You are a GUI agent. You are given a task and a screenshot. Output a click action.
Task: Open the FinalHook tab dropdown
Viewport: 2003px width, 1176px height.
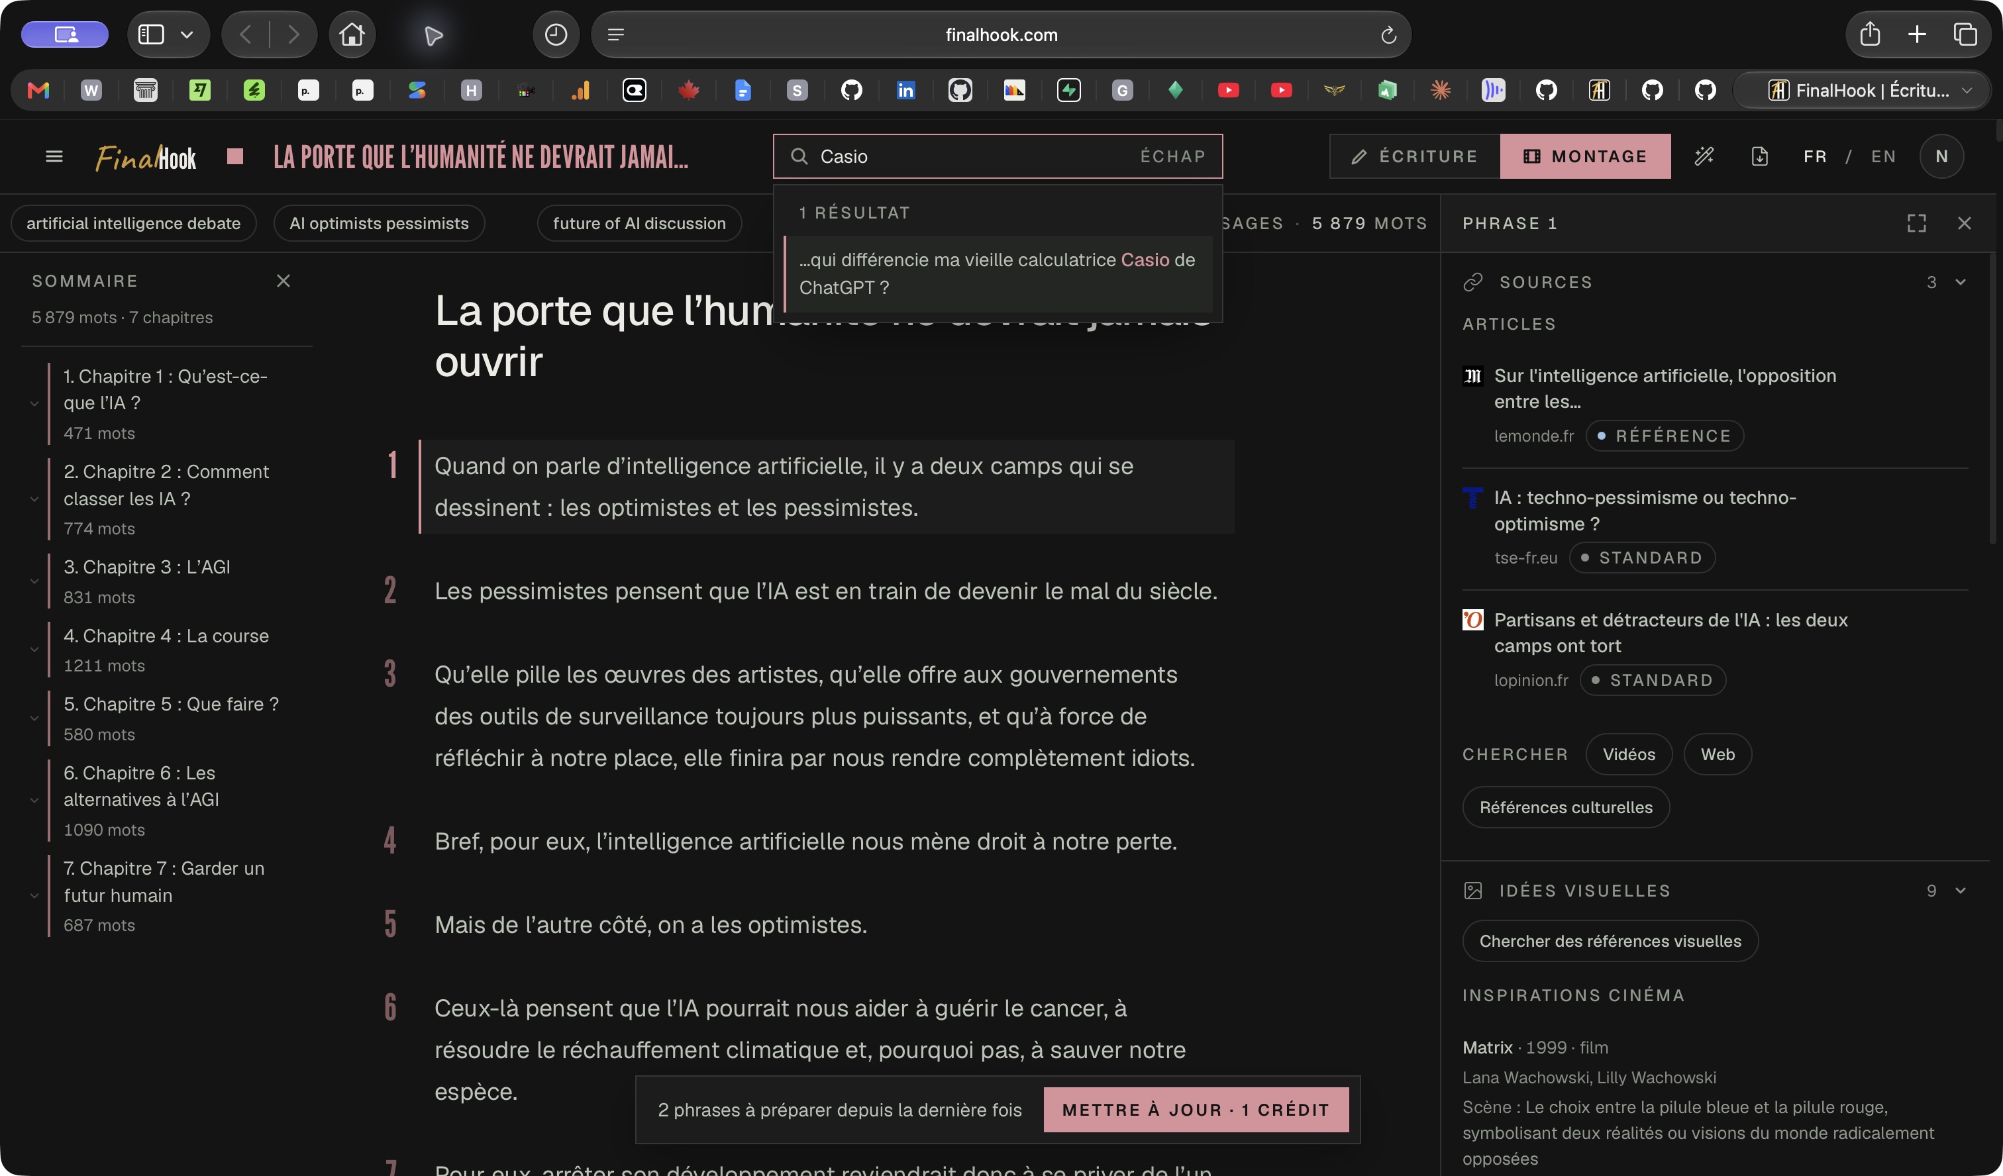[x=1967, y=90]
